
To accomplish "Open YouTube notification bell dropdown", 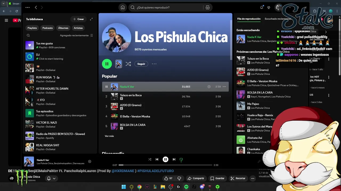I will click(x=51, y=178).
